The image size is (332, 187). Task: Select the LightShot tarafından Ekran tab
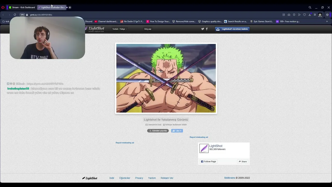[x=51, y=8]
